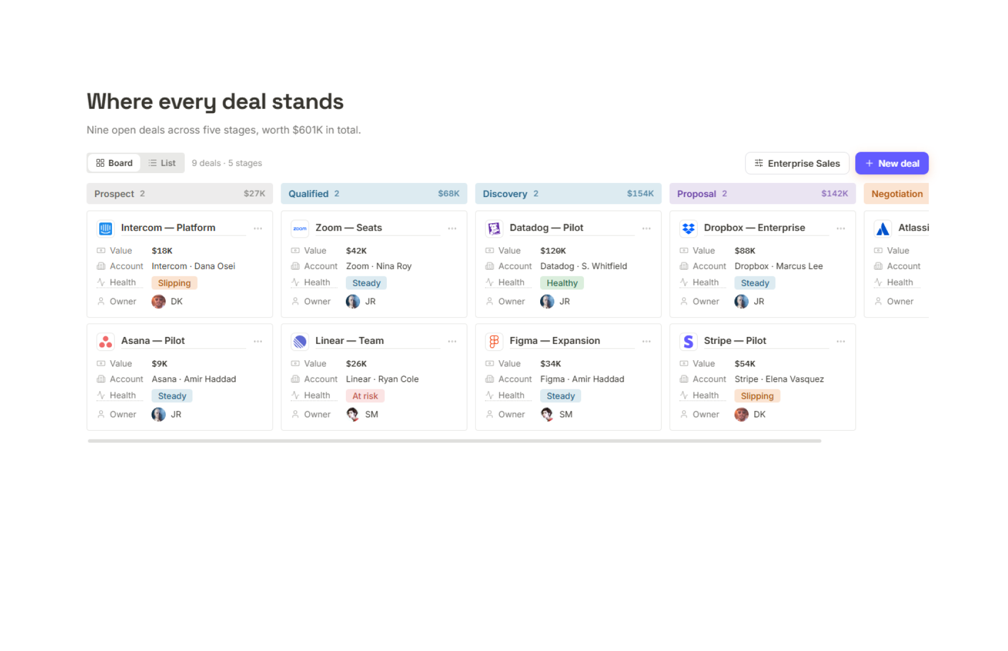Image resolution: width=1008 pixels, height=651 pixels.
Task: Click JR owner avatar on Zoom card
Action: click(352, 301)
